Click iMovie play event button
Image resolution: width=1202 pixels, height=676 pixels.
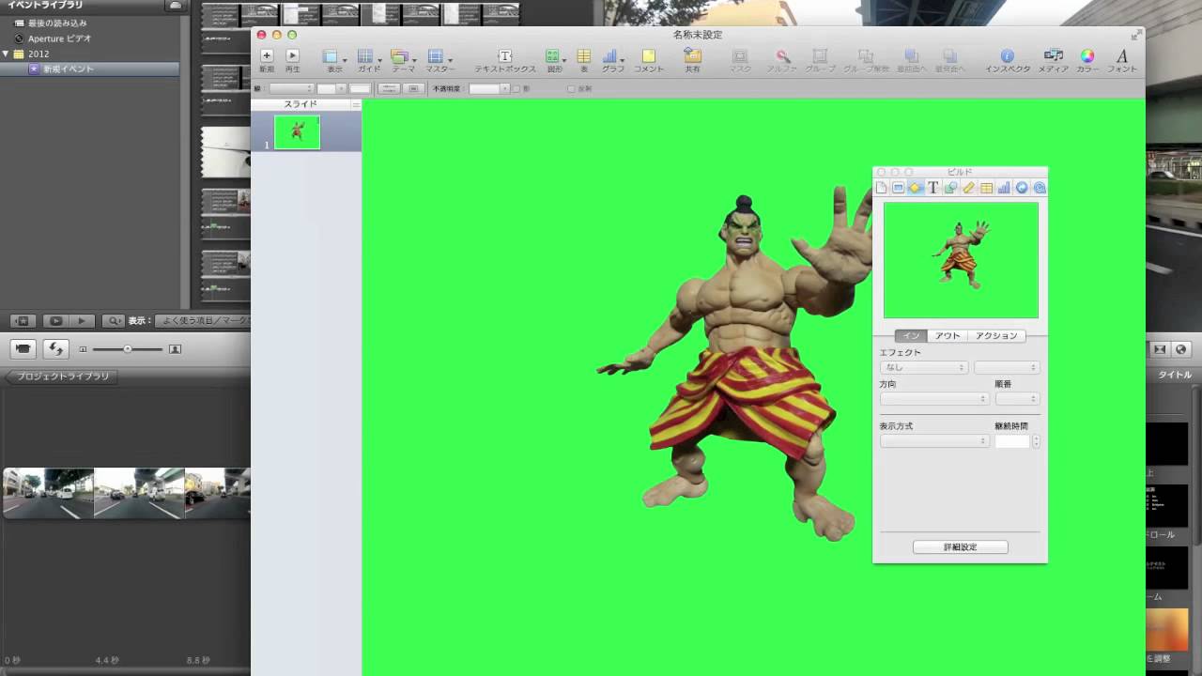[82, 321]
